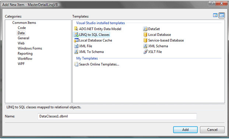Choose XML File label text
The width and height of the screenshot is (229, 139).
click(x=85, y=46)
